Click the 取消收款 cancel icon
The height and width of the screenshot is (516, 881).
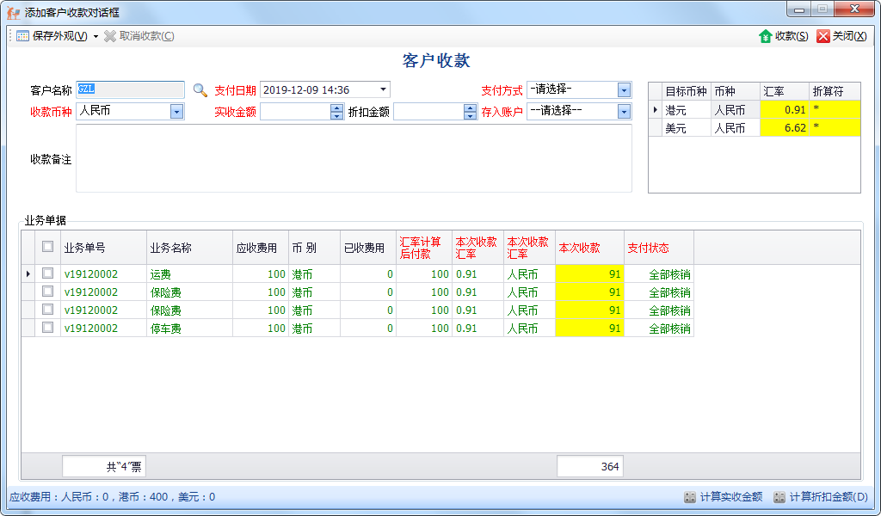point(109,36)
